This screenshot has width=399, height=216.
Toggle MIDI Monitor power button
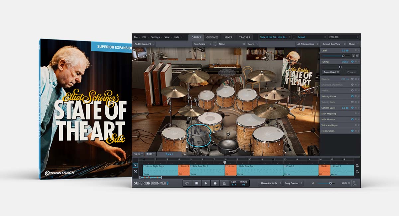pyautogui.click(x=352, y=119)
